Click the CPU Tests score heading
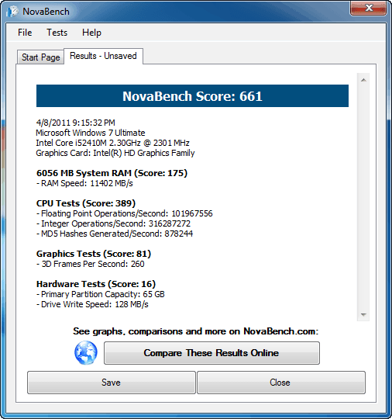This screenshot has height=419, width=392. tap(86, 203)
